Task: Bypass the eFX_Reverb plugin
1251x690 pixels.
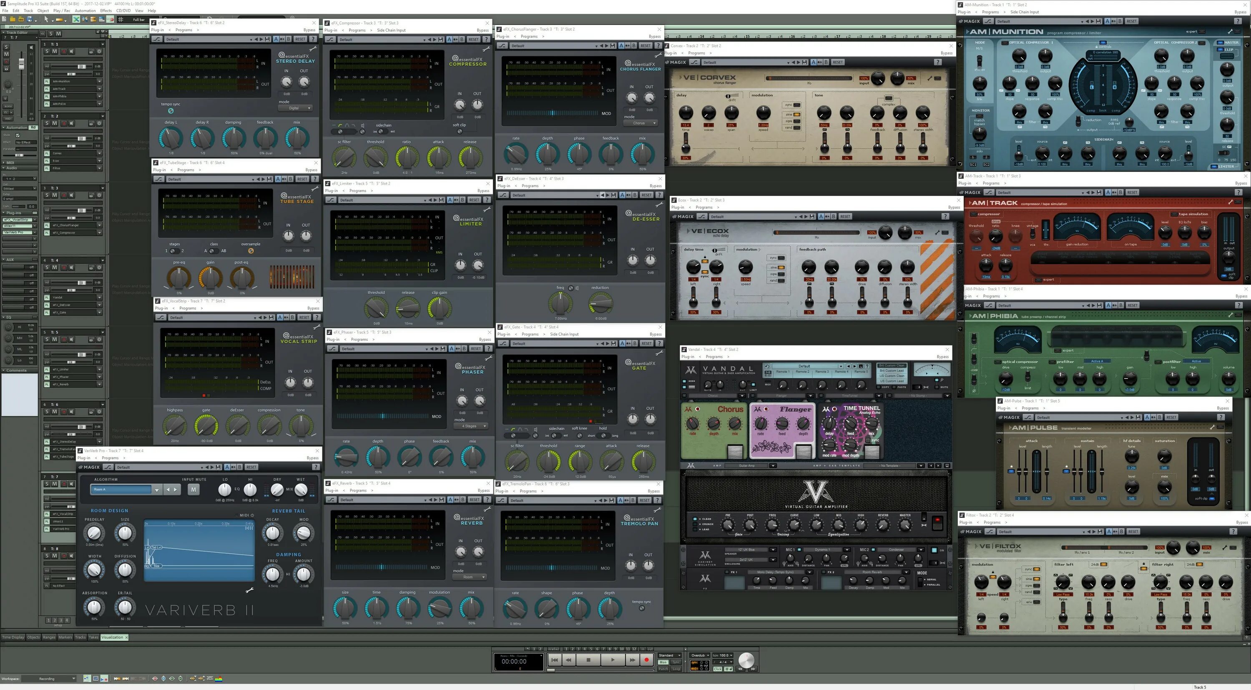Action: click(484, 490)
